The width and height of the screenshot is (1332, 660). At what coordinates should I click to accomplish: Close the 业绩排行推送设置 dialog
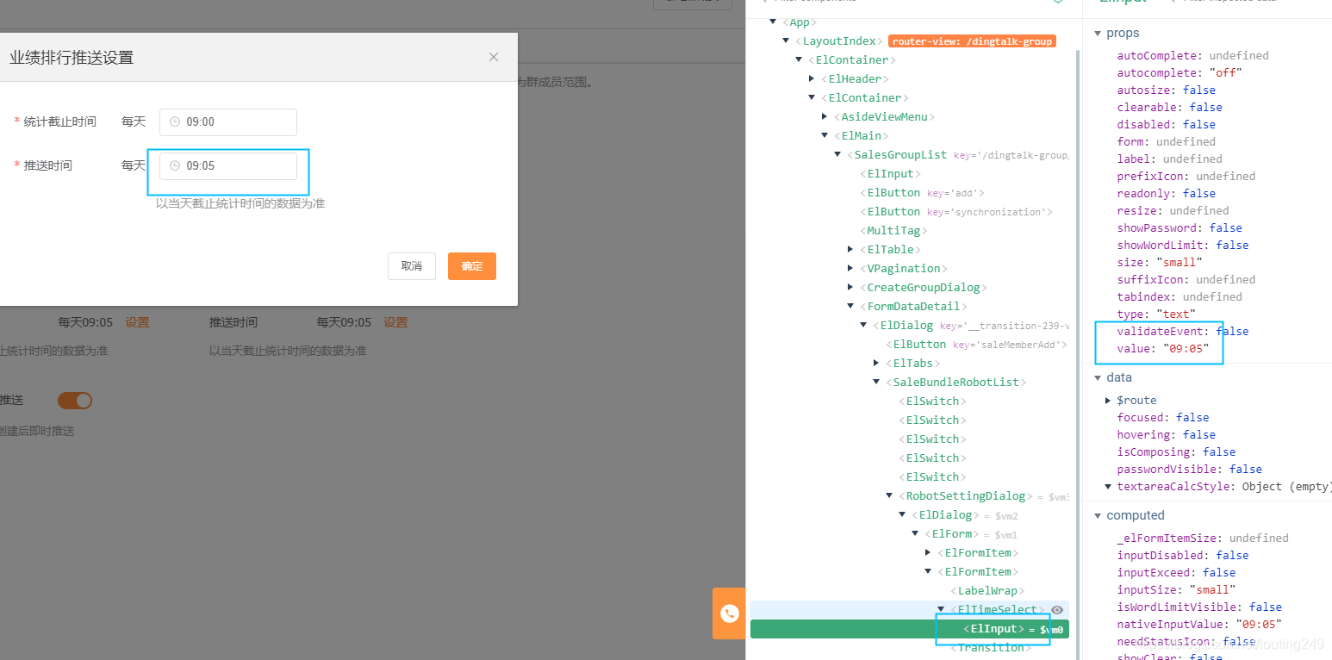pos(494,57)
